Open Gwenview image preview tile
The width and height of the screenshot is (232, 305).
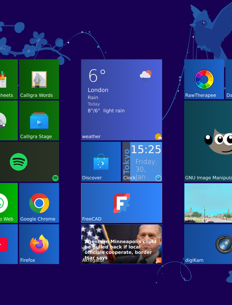tap(208, 203)
